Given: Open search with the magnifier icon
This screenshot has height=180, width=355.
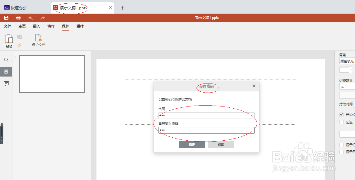Looking at the screenshot, I should [x=6, y=60].
